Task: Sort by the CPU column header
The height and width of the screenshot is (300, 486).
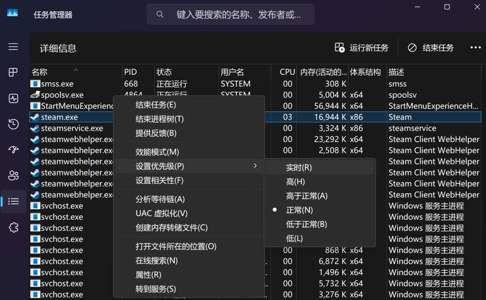Action: coord(287,72)
